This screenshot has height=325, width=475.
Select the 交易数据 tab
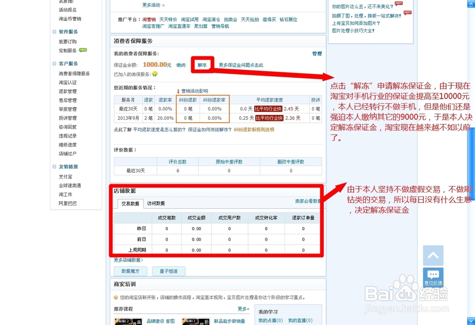click(x=130, y=204)
